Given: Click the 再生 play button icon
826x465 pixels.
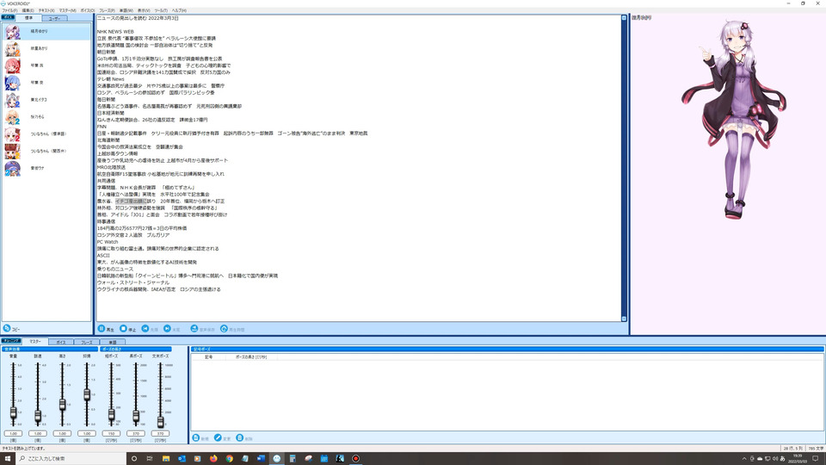Looking at the screenshot, I should point(102,328).
